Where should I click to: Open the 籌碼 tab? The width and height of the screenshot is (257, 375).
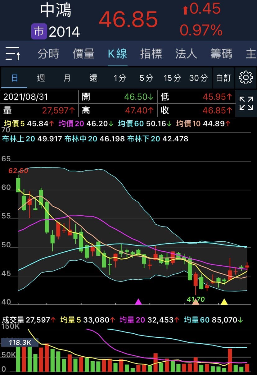click(x=221, y=54)
